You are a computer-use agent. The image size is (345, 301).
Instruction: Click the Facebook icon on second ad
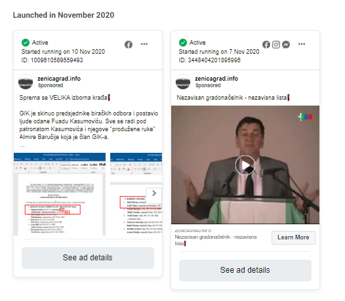pos(266,45)
